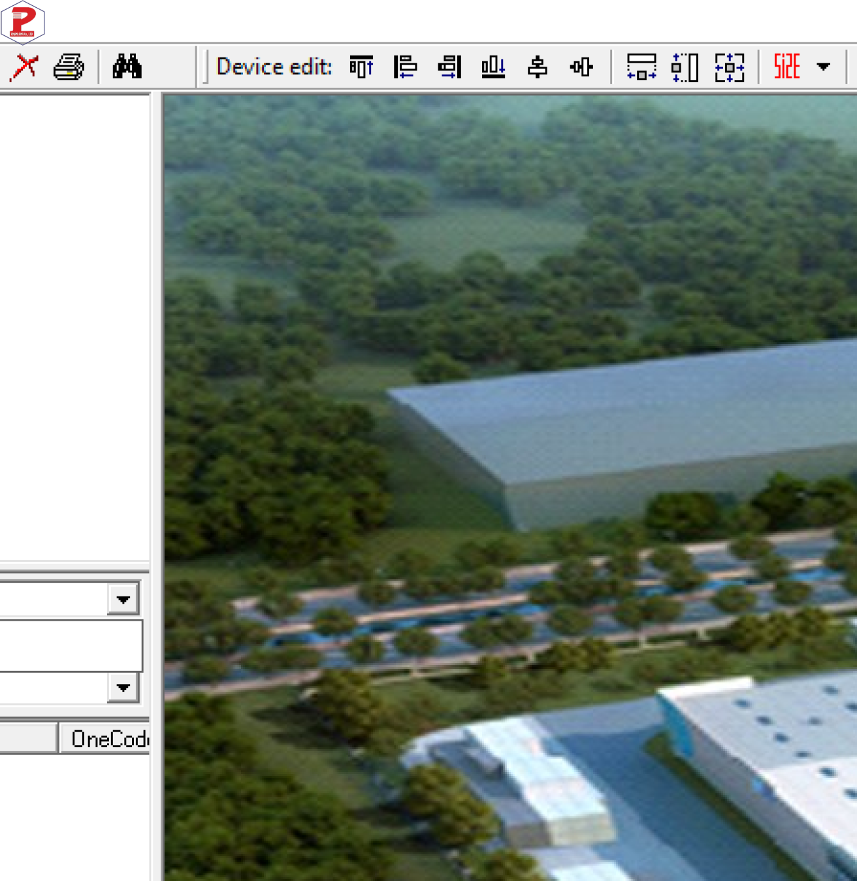Make selected devices the same width
This screenshot has height=881, width=857.
pos(641,67)
